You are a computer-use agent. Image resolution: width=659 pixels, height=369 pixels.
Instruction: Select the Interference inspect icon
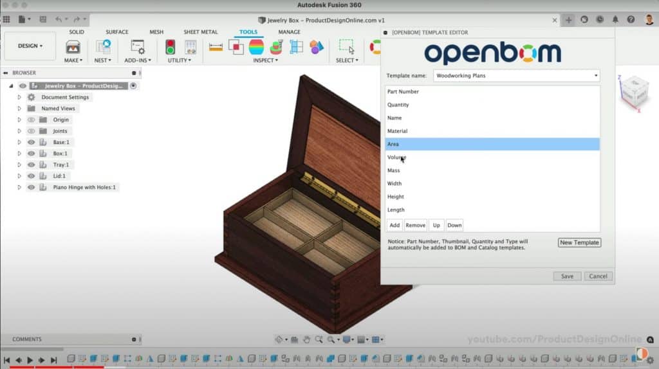(x=236, y=47)
